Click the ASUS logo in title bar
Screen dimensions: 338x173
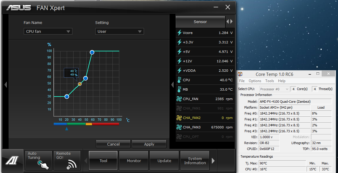pos(18,8)
